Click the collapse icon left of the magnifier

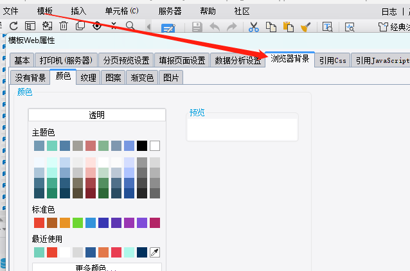(x=114, y=25)
